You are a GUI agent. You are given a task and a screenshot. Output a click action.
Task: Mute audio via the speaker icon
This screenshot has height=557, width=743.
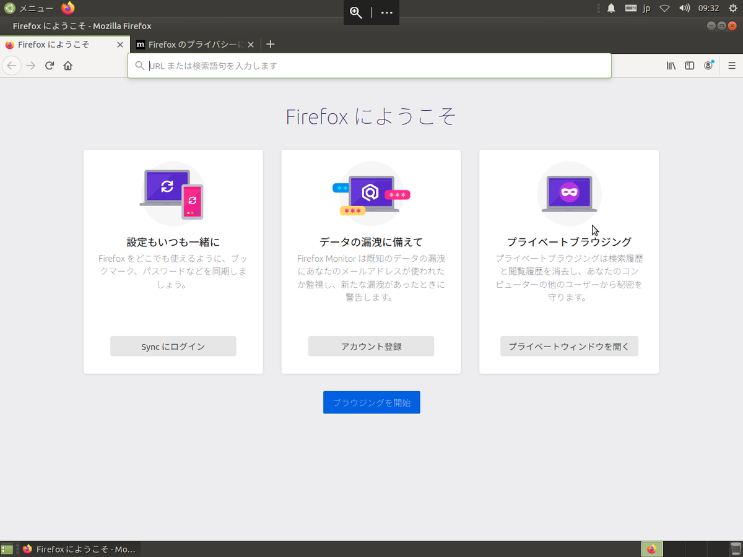pyautogui.click(x=684, y=8)
